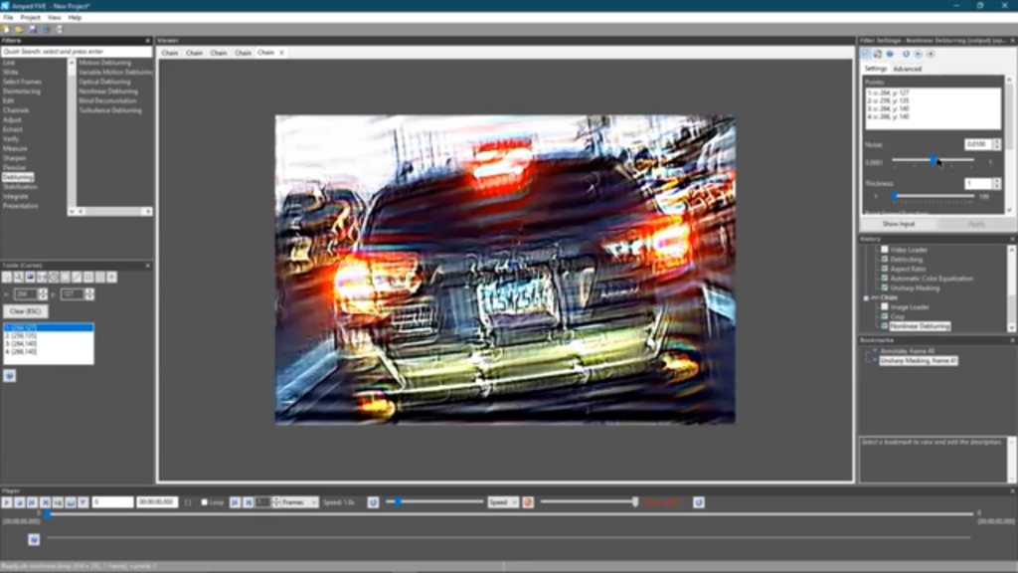The image size is (1018, 573).
Task: Click the Clear (ESC) button
Action: click(x=26, y=311)
